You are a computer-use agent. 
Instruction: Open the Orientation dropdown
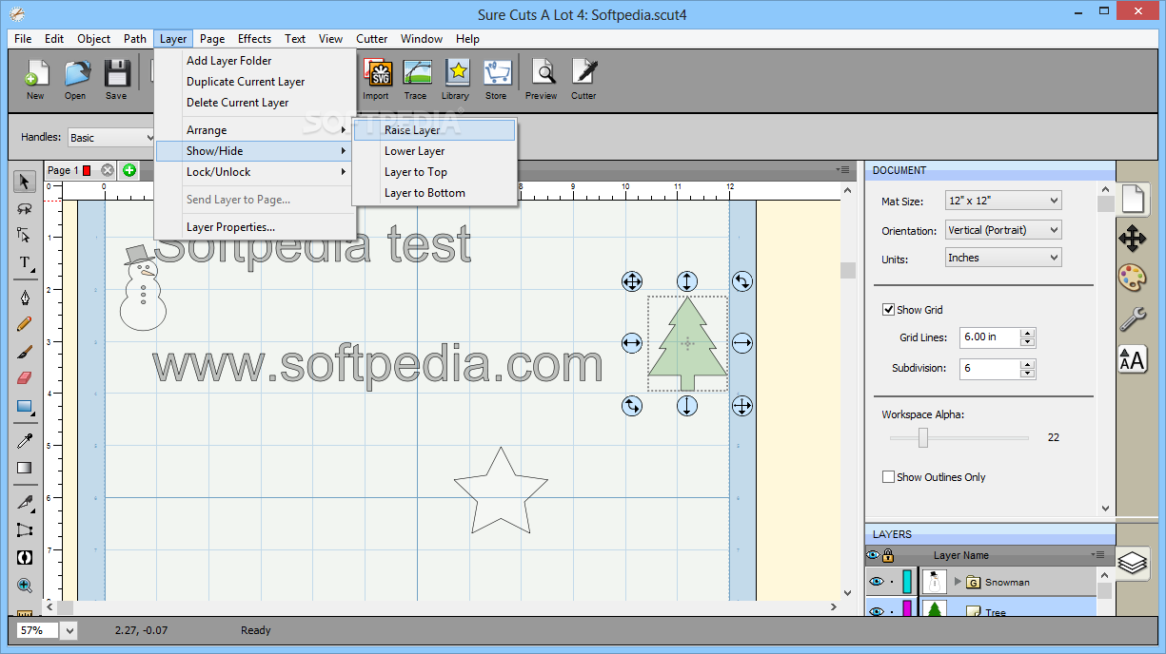point(1003,229)
